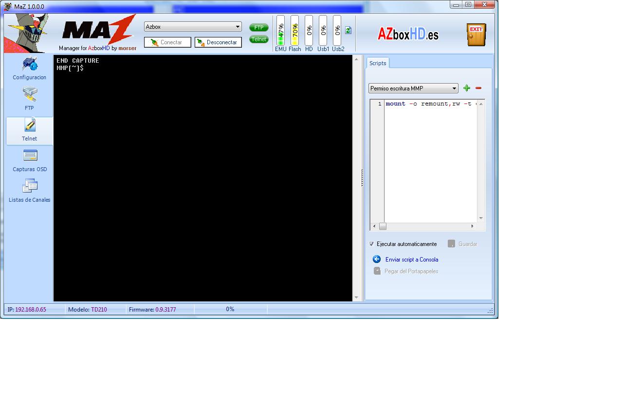Click the MaZ logo image
Viewport: 623px width, 420px height.
click(x=99, y=30)
